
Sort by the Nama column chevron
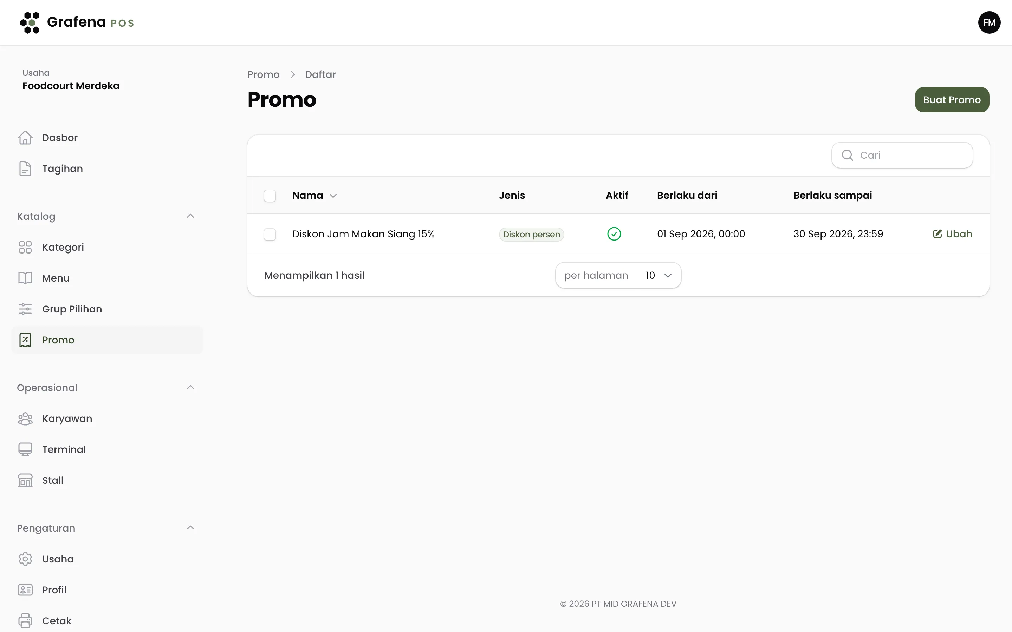pos(333,196)
